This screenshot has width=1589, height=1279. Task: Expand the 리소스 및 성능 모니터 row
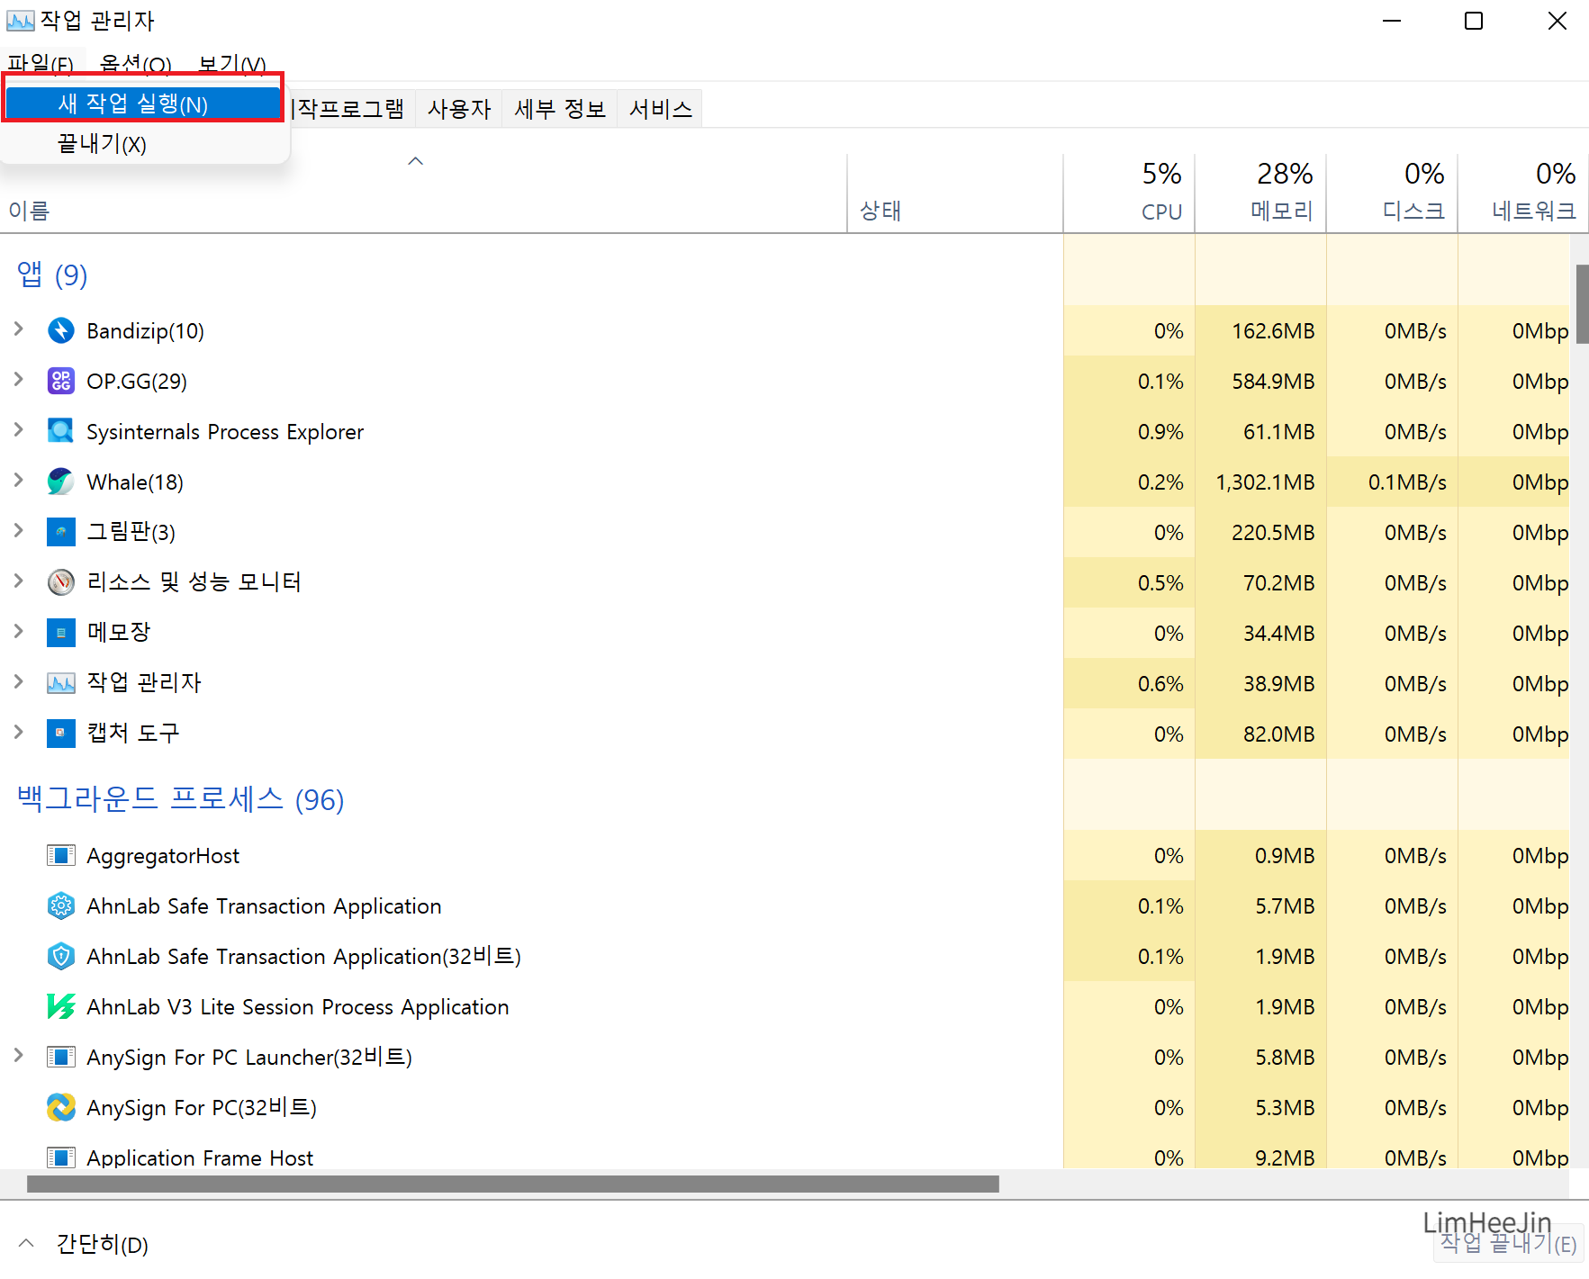(19, 581)
